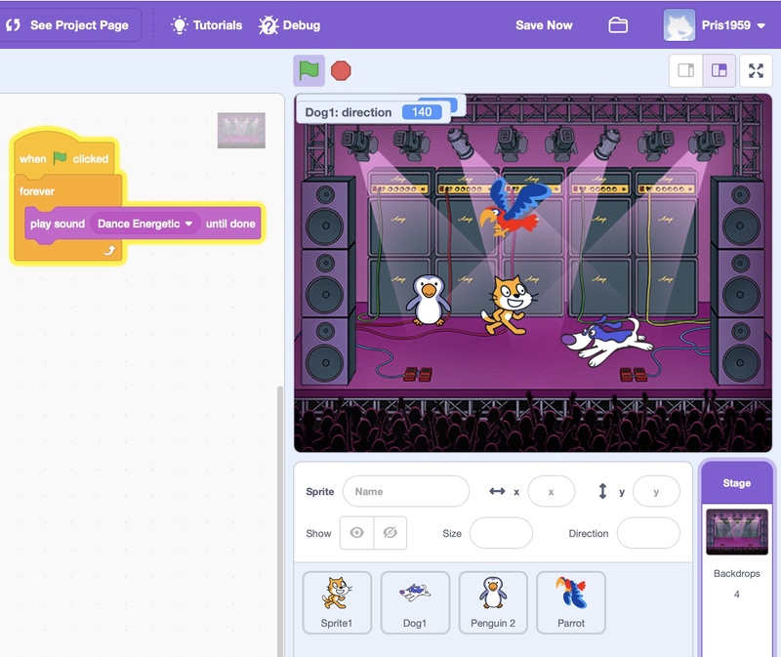The width and height of the screenshot is (781, 657).
Task: Switch to small stage layout
Action: click(685, 70)
